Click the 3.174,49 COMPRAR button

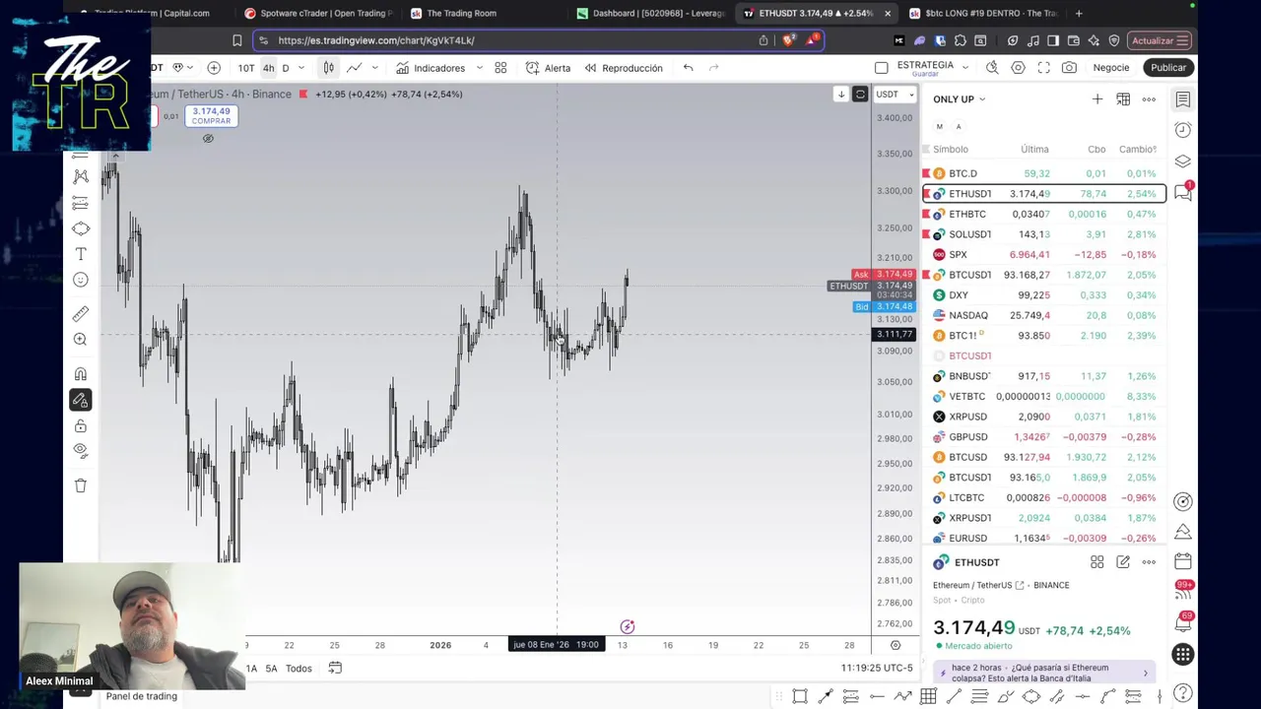tap(211, 116)
